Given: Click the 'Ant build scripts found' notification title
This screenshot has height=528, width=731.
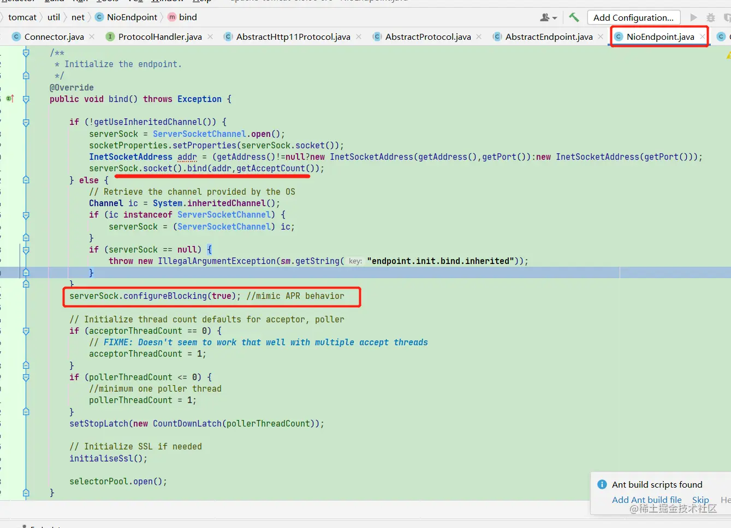Looking at the screenshot, I should click(657, 484).
